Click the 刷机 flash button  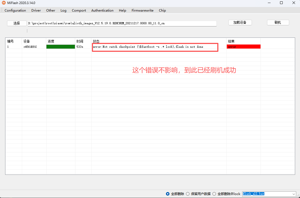pyautogui.click(x=278, y=23)
